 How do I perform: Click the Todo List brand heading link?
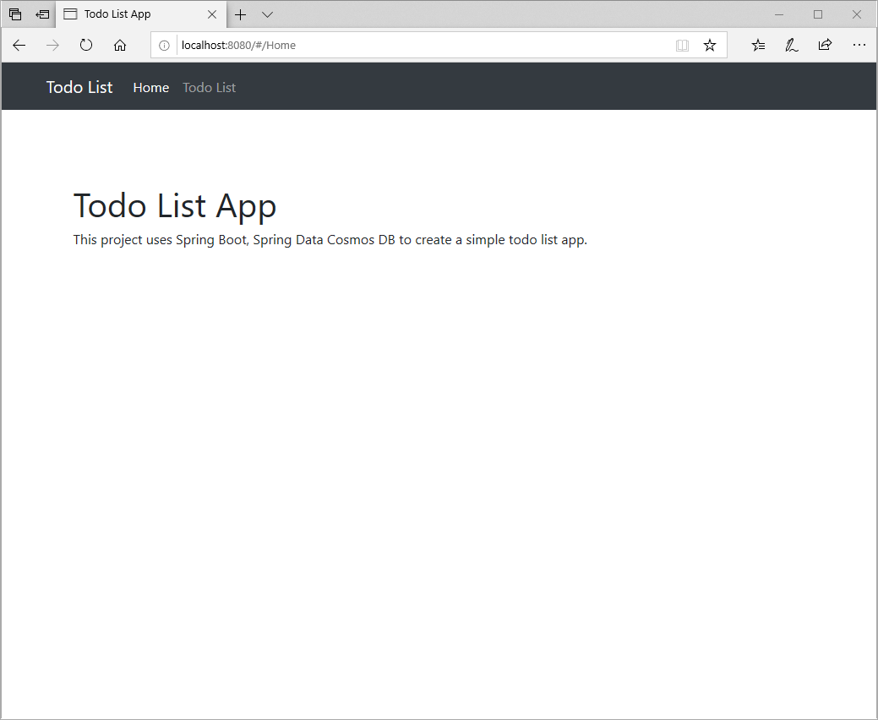[x=79, y=87]
